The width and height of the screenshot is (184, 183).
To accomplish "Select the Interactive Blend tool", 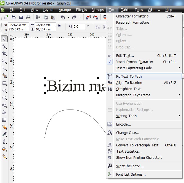I will coord(5,127).
